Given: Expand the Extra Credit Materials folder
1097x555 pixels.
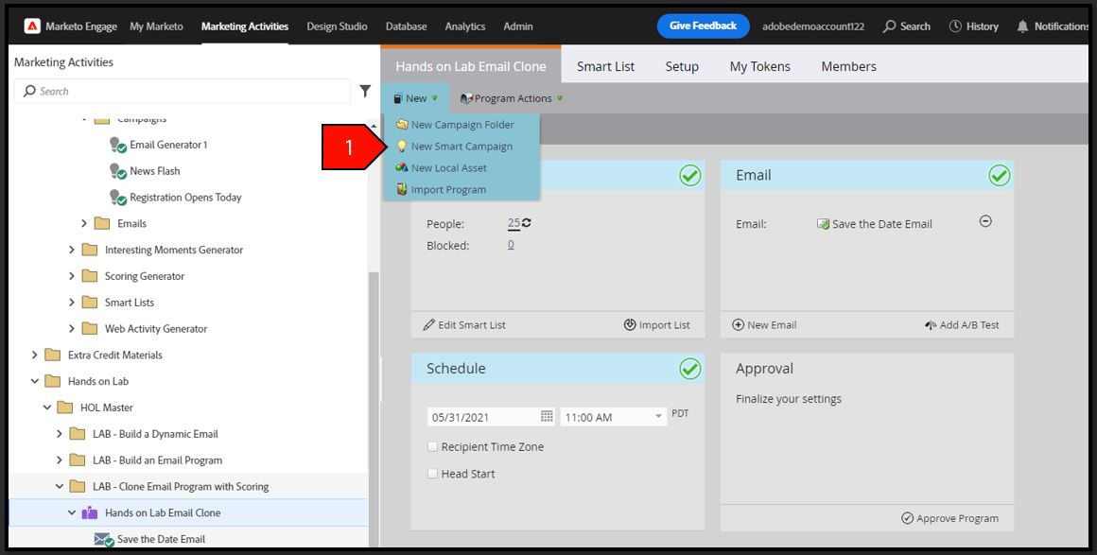Looking at the screenshot, I should point(34,355).
